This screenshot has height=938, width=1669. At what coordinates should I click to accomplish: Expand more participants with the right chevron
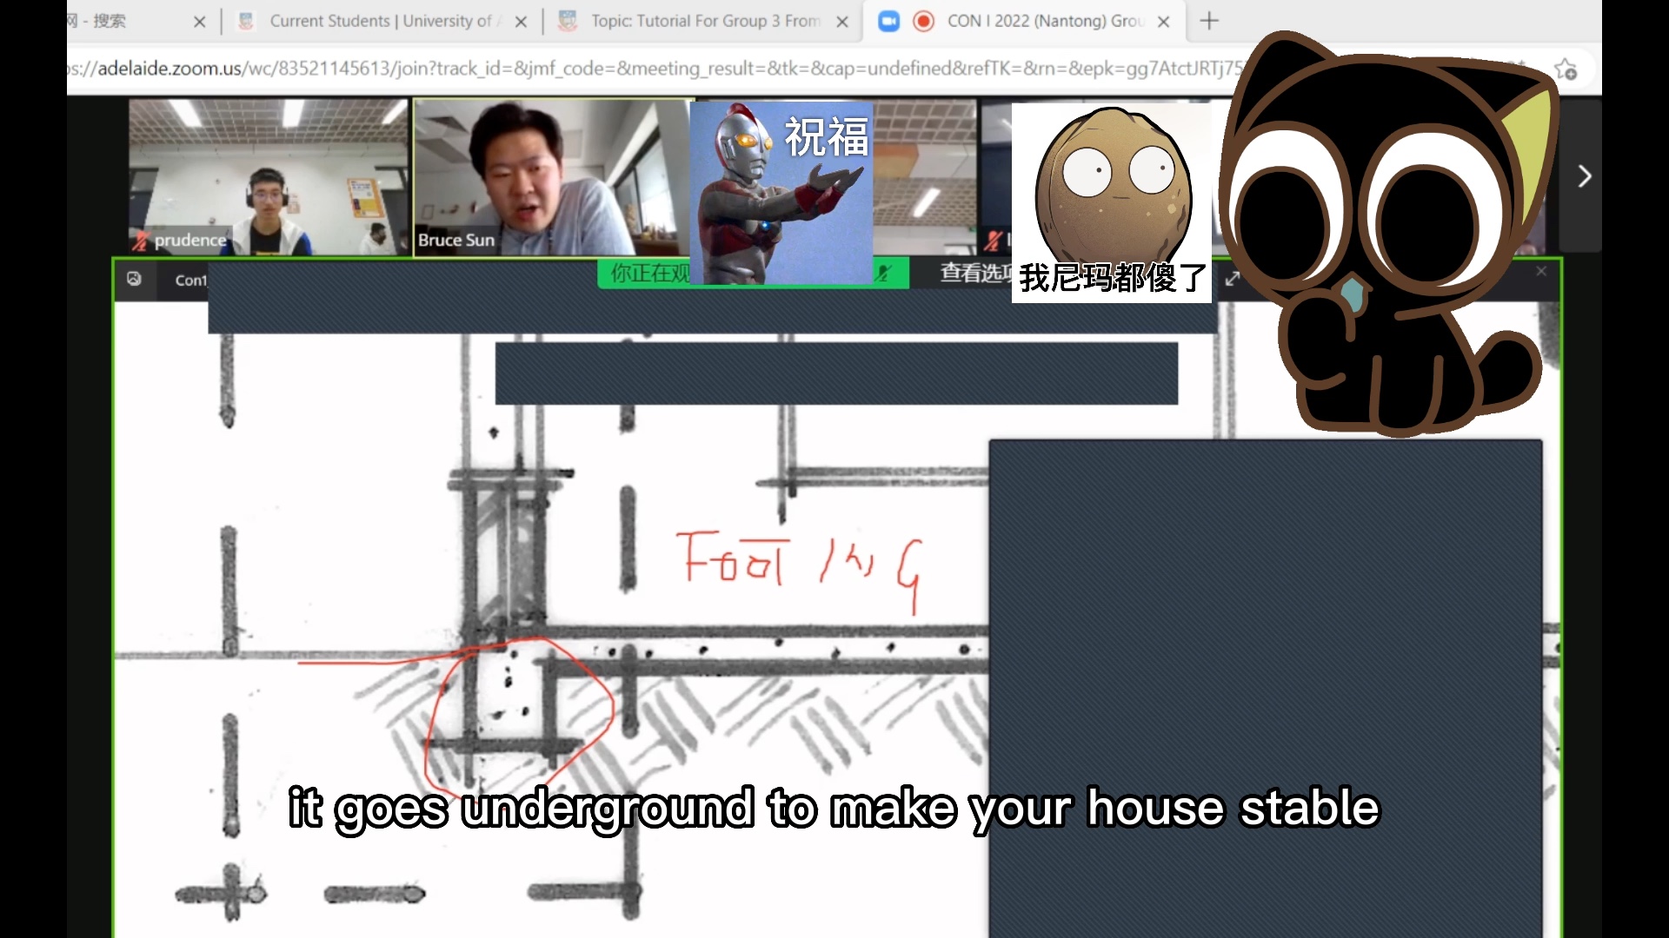pyautogui.click(x=1584, y=176)
